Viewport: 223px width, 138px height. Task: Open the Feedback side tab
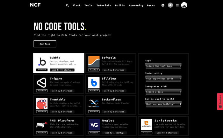click(x=220, y=101)
